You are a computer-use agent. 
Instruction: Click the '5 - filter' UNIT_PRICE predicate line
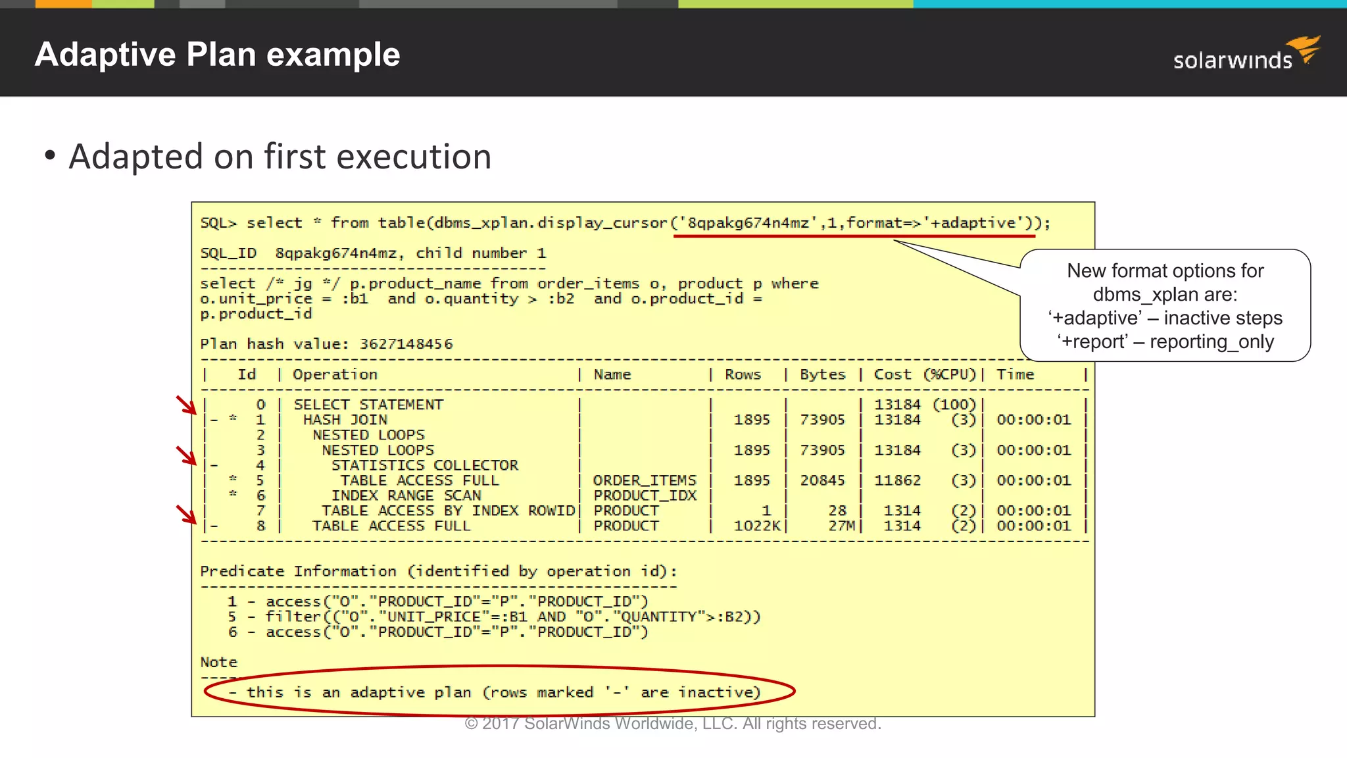(x=495, y=617)
